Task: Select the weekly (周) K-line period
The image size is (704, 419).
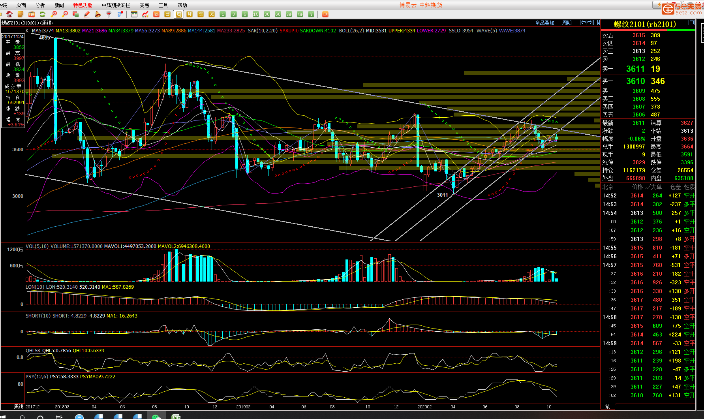Action: (178, 14)
